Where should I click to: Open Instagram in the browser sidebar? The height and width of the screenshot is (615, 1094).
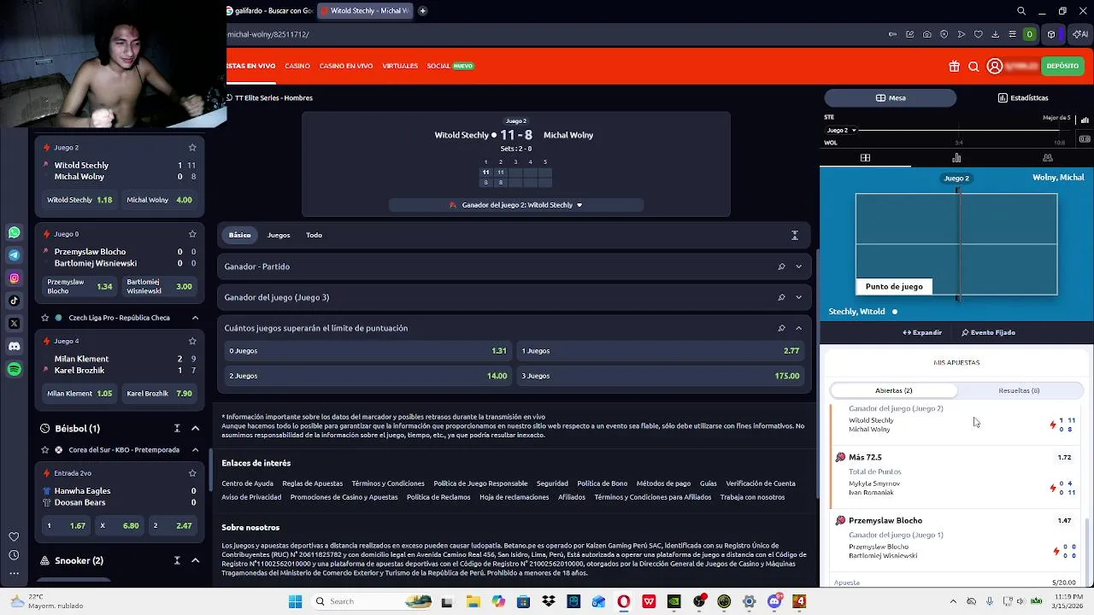click(14, 278)
